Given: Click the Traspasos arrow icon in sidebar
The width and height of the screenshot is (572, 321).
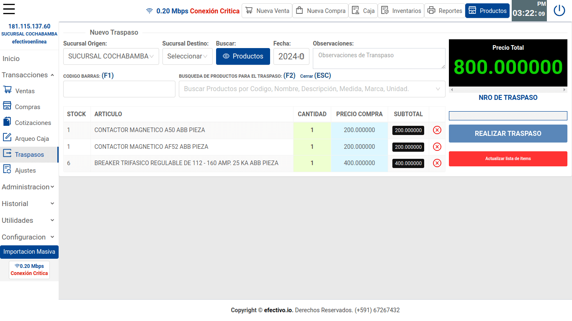Looking at the screenshot, I should (x=7, y=153).
